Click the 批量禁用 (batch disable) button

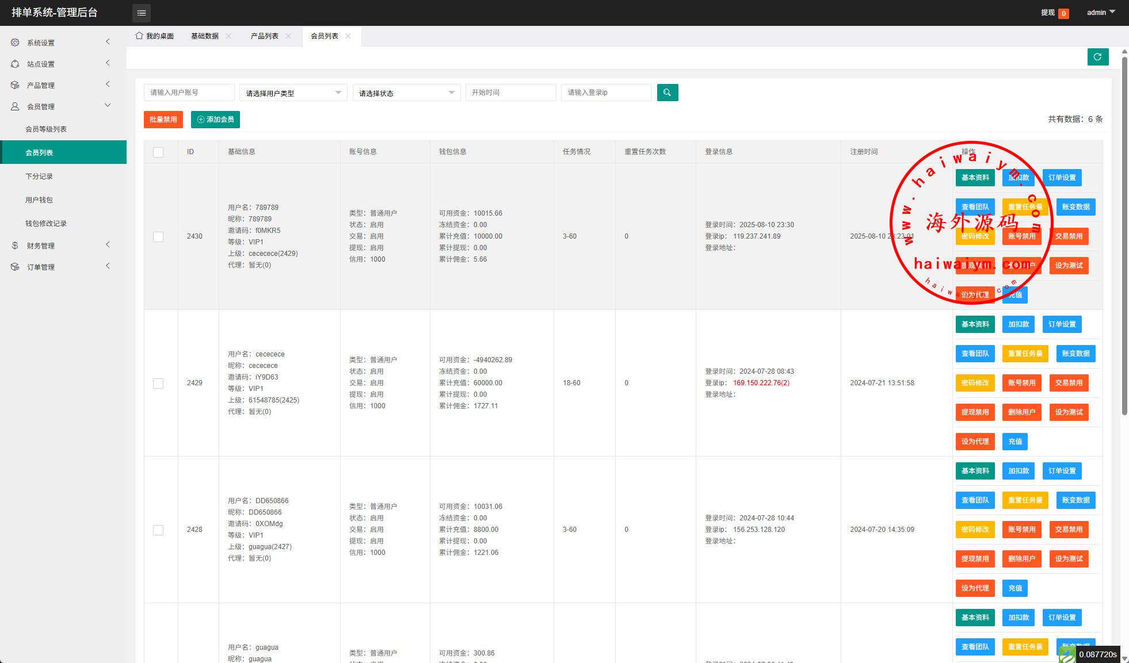pyautogui.click(x=163, y=120)
